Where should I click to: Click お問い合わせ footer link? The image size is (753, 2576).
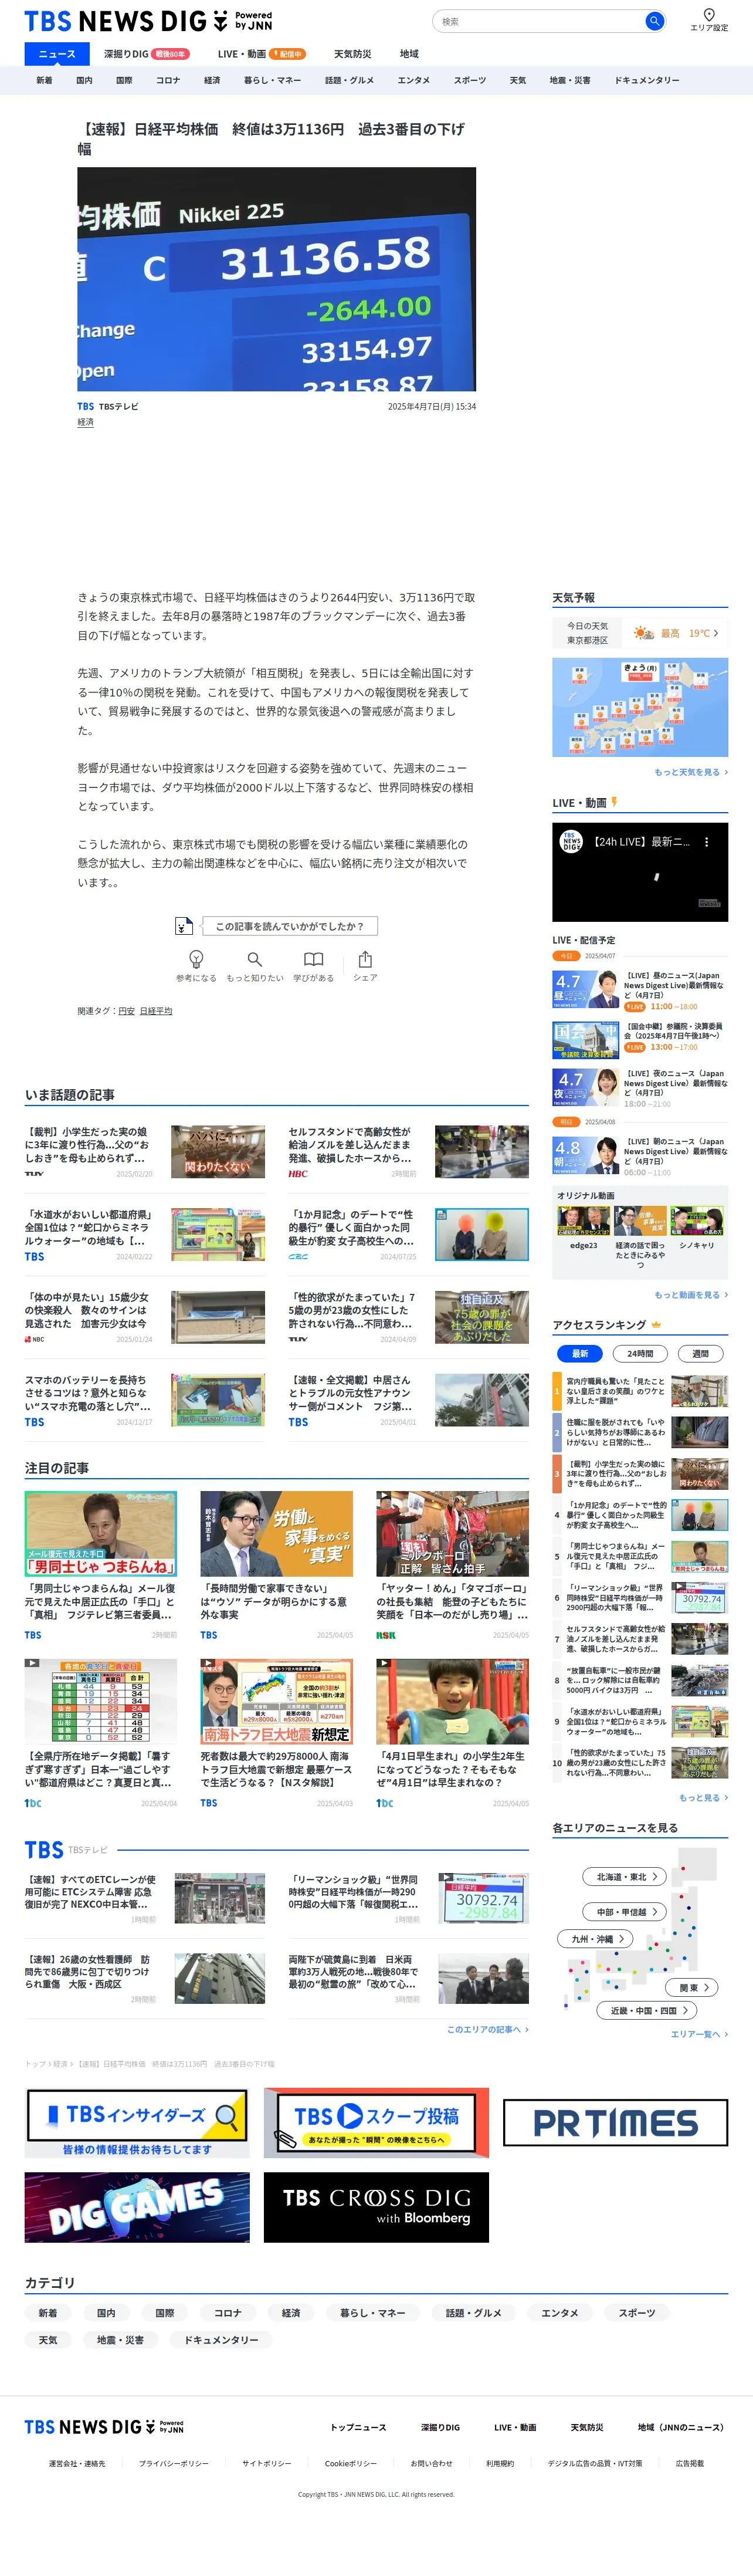pos(431,2463)
